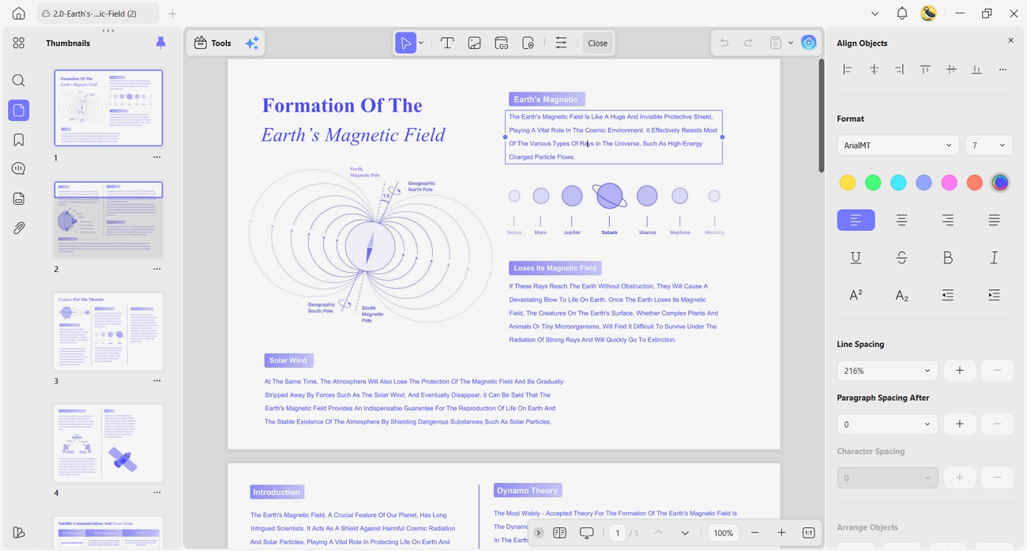Open title bar tab list chevron

(x=875, y=13)
